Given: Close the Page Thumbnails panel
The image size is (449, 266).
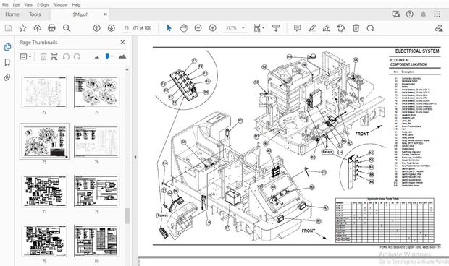Looking at the screenshot, I should coord(122,43).
